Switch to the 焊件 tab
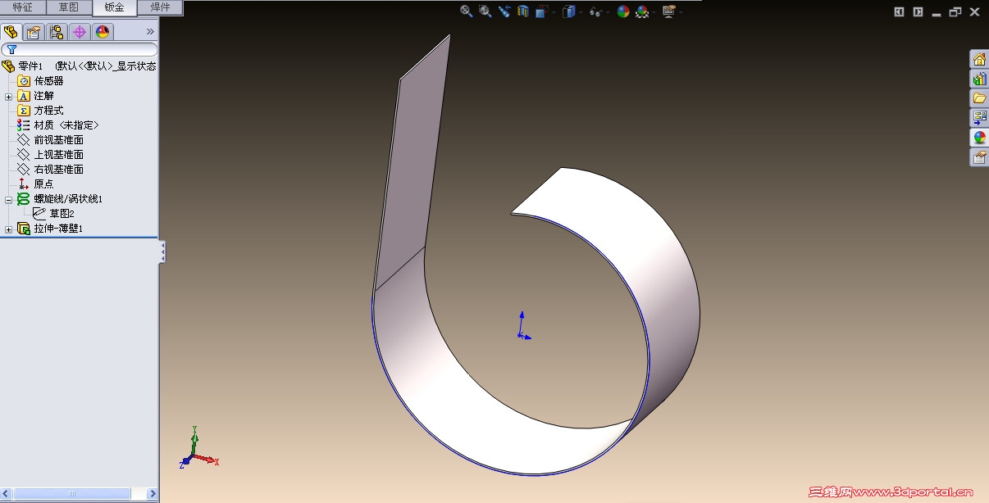Image resolution: width=989 pixels, height=503 pixels. pos(161,7)
